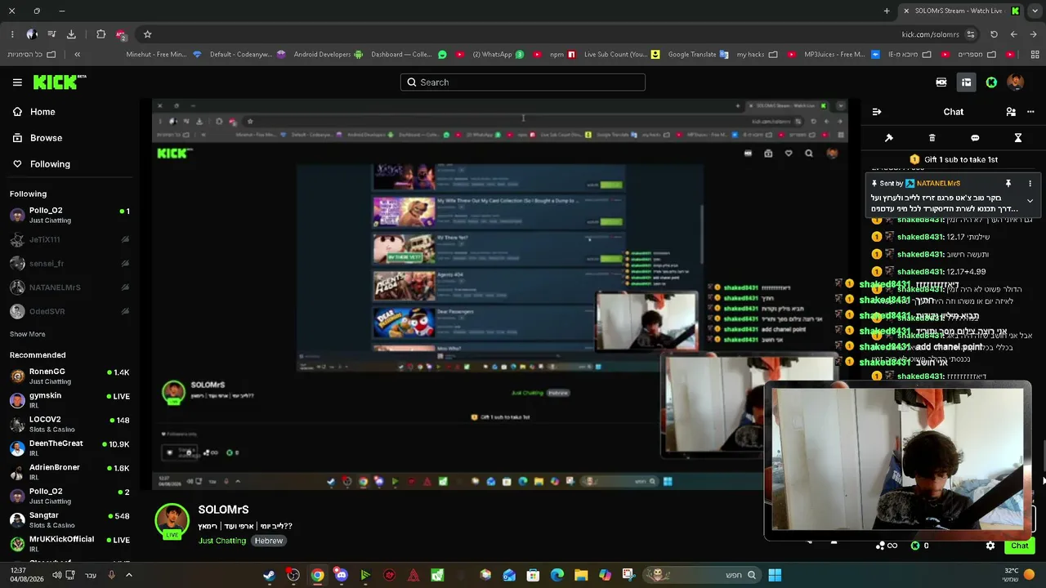Open JeTiX111 channel in Following list
The image size is (1046, 588).
pos(69,239)
